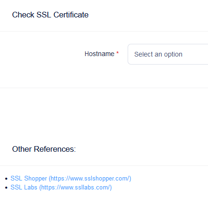Open the Hostname select dropdown

coord(168,54)
